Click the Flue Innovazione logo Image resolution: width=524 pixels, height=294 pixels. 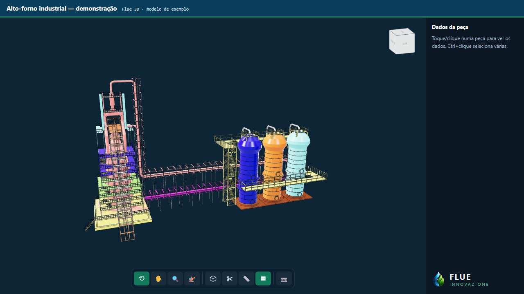coord(461,279)
